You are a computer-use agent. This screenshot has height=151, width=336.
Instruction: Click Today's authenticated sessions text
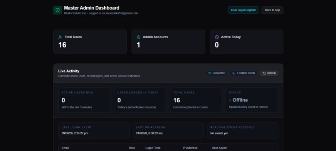coord(137,107)
